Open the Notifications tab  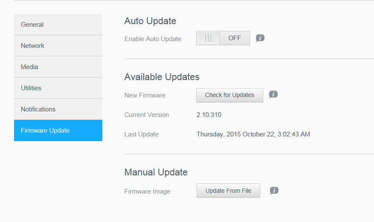click(x=58, y=109)
